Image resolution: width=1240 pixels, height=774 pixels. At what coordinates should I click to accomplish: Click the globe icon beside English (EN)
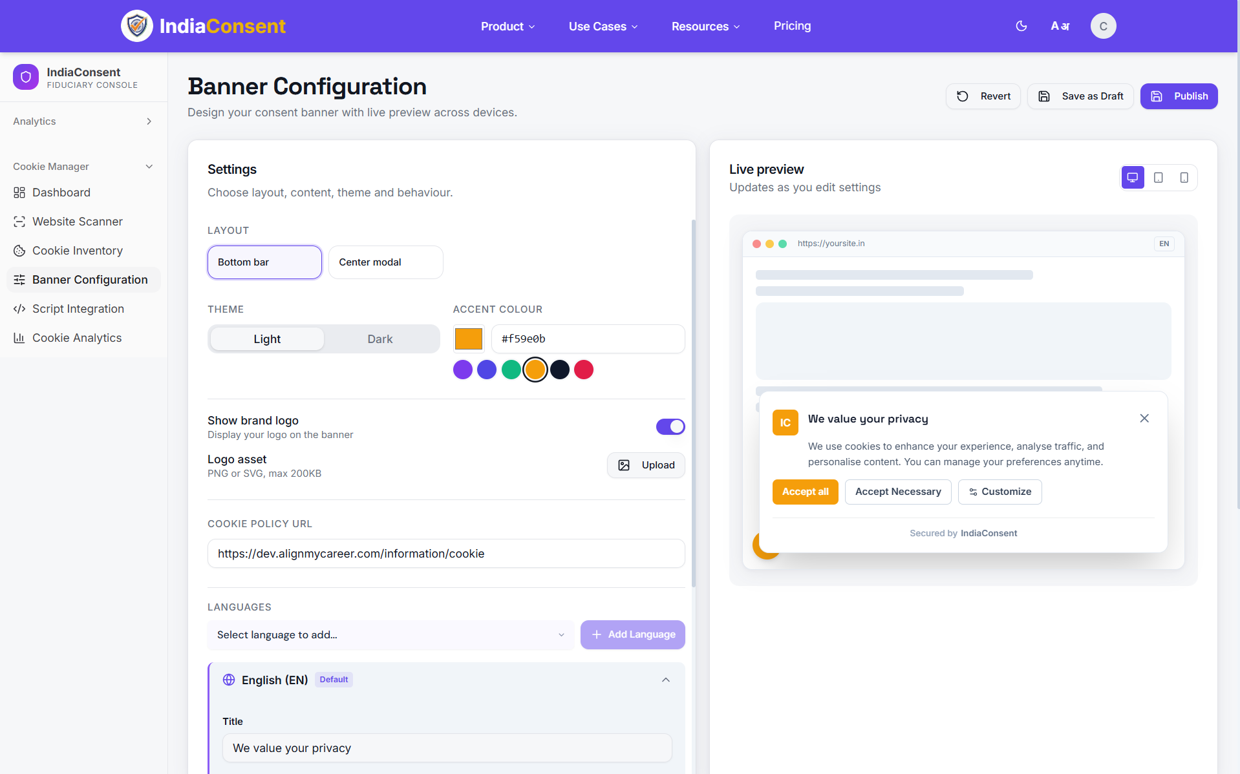(x=229, y=680)
